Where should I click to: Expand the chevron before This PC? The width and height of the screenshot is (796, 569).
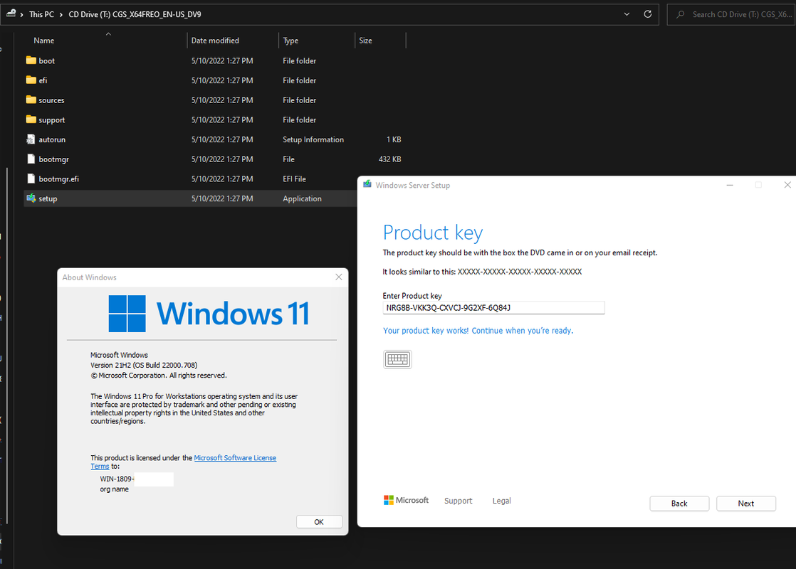[x=22, y=15]
